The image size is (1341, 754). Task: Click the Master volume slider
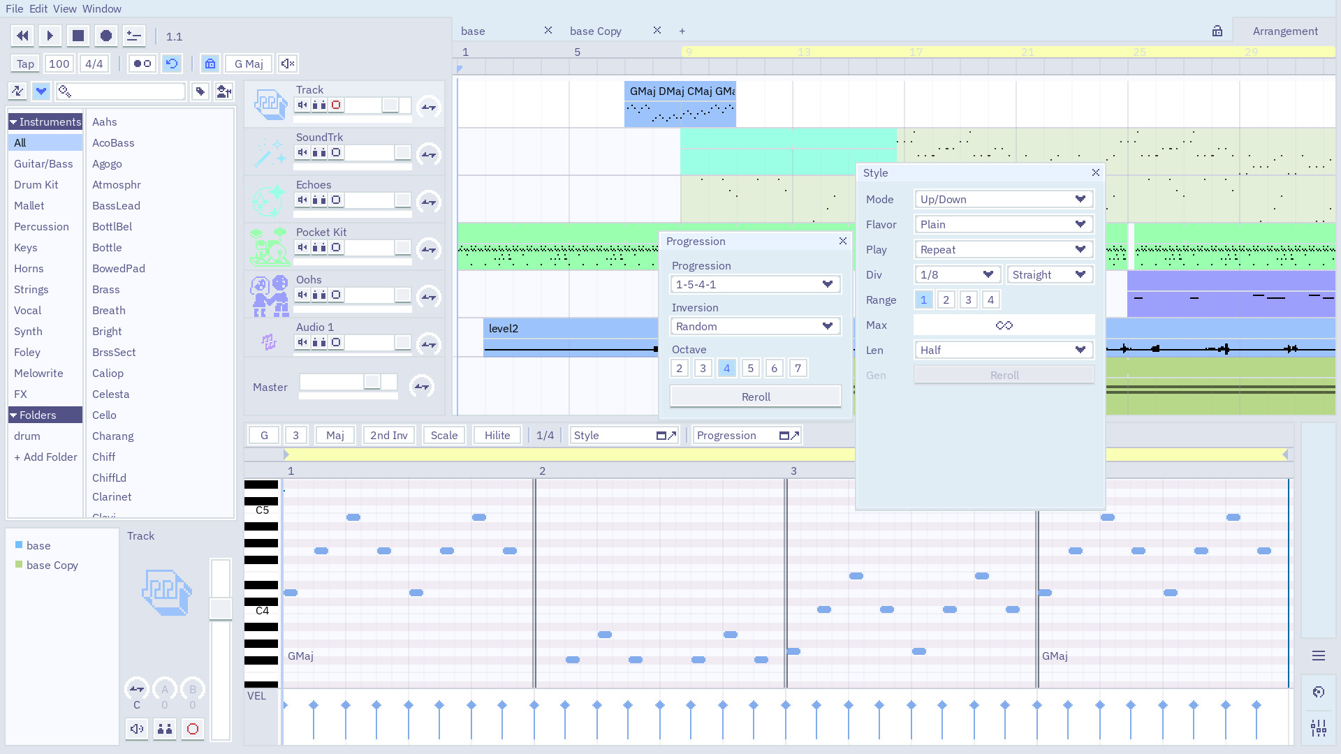pyautogui.click(x=348, y=382)
